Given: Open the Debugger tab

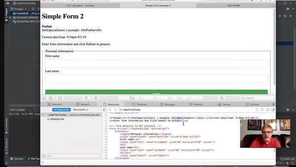Looking at the screenshot, I should point(167,104).
